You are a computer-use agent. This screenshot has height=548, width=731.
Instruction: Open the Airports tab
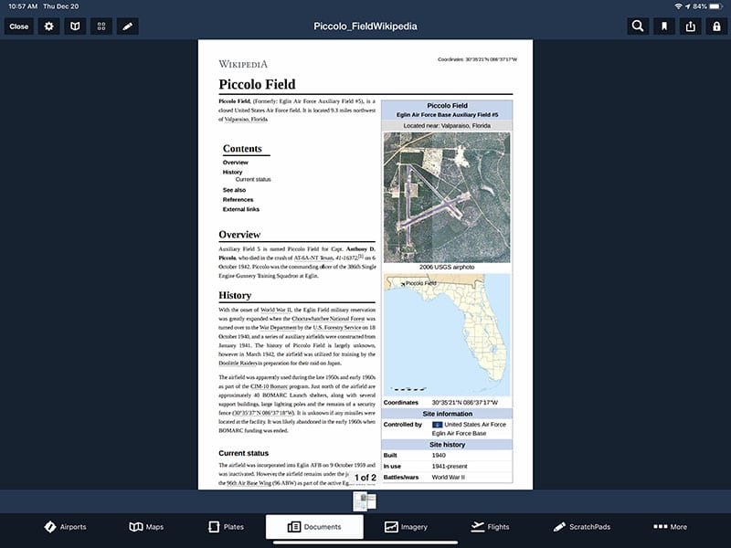click(x=65, y=527)
